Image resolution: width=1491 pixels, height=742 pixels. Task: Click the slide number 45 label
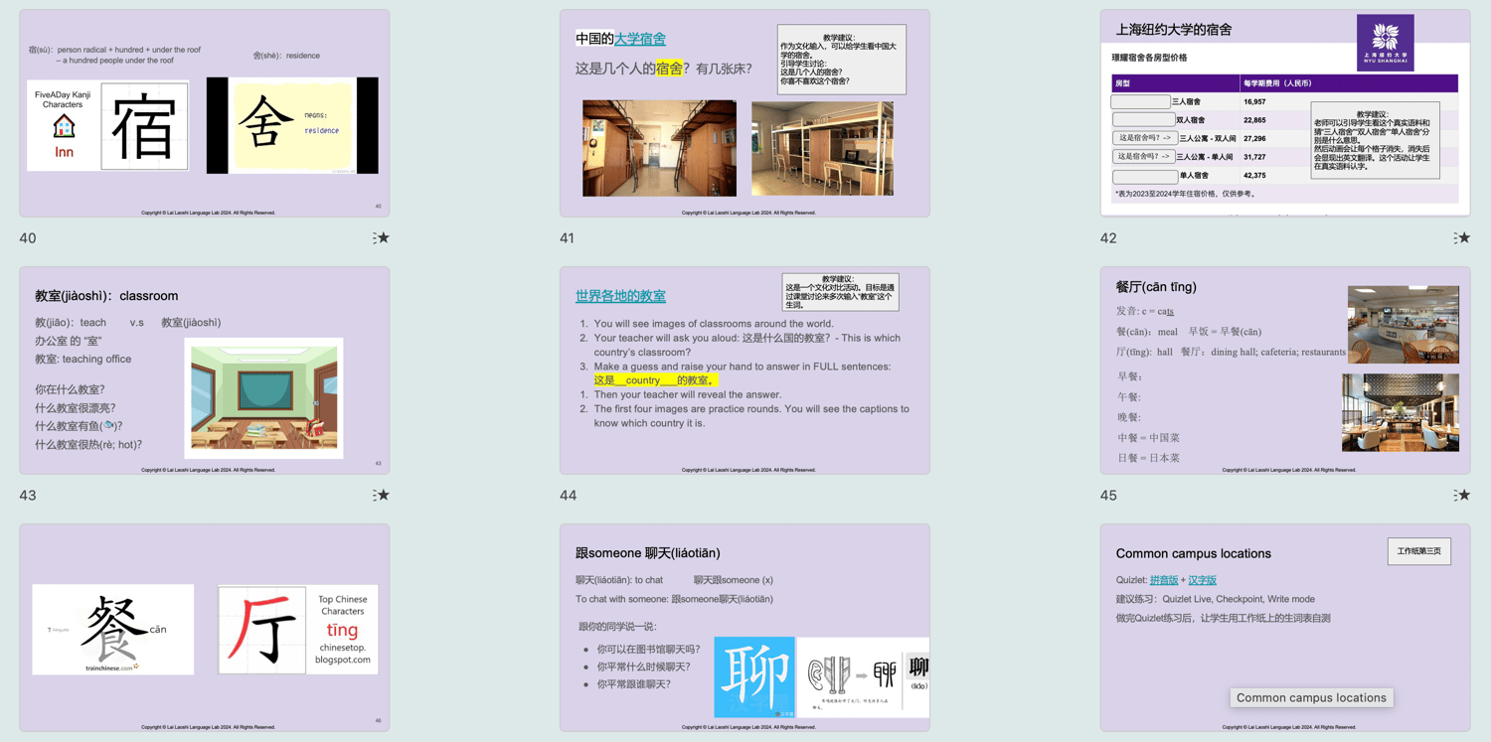(1108, 496)
